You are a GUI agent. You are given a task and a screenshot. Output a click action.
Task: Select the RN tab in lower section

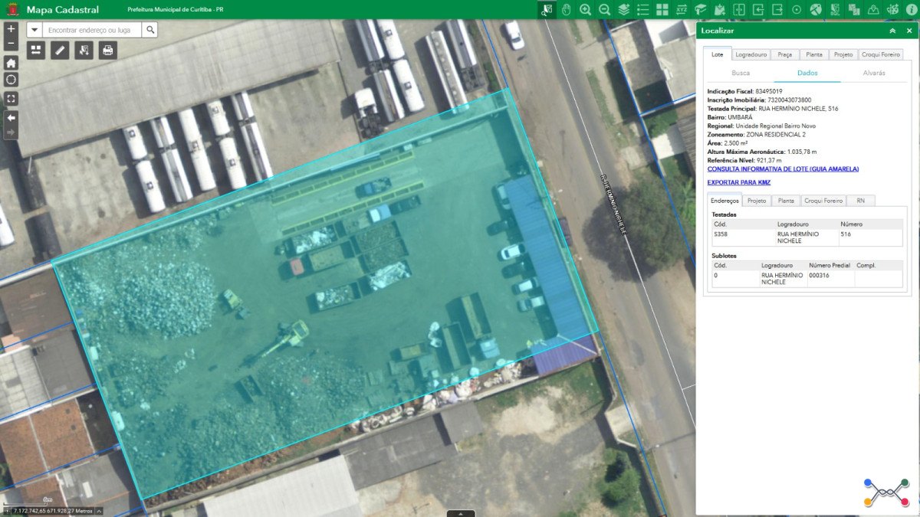point(861,201)
